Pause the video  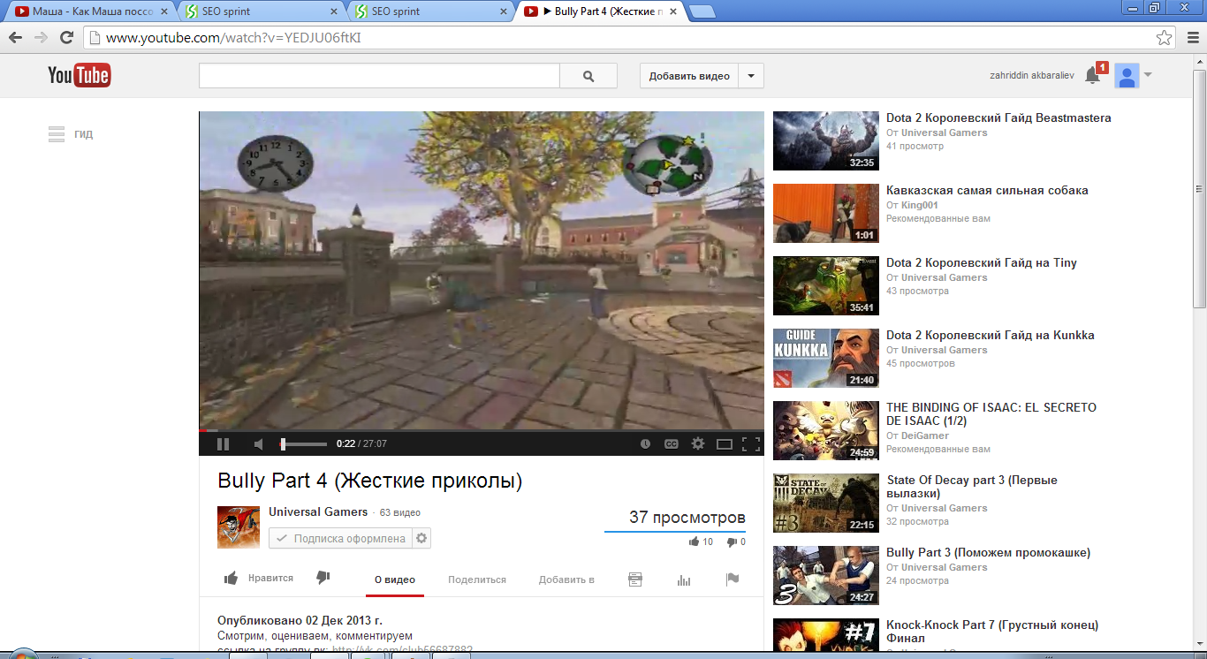(223, 444)
